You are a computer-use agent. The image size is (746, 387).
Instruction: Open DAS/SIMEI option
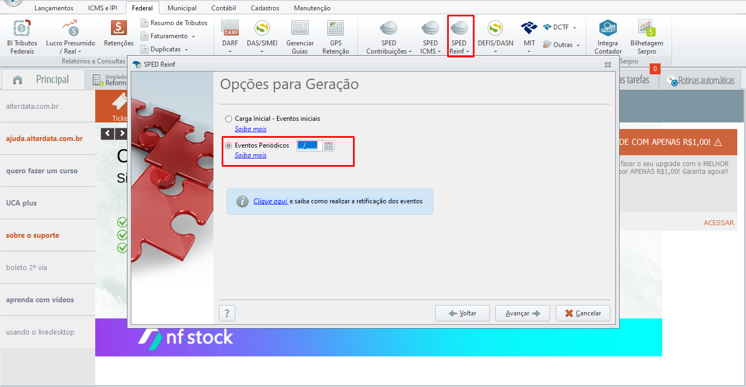262,37
